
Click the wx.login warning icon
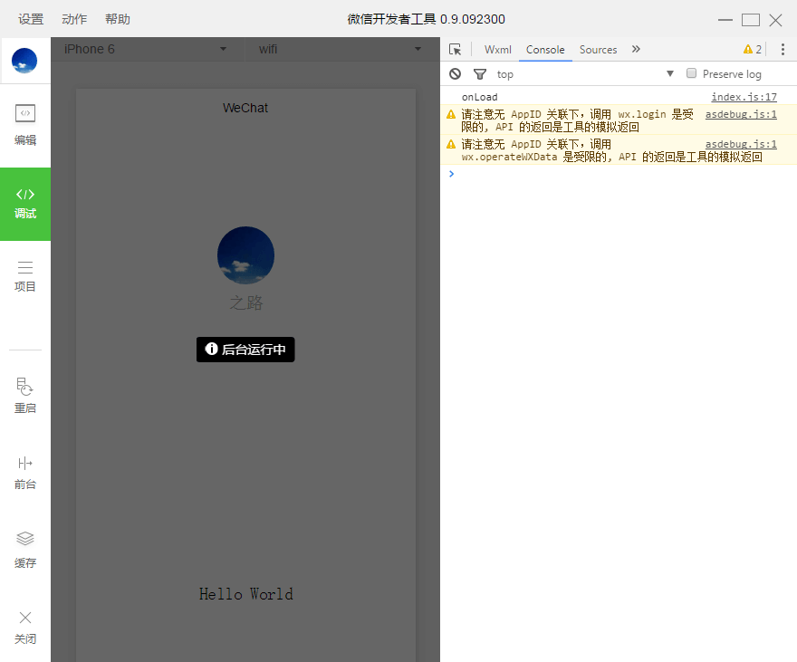click(x=451, y=114)
